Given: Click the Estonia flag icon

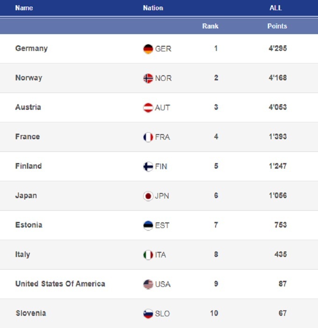Looking at the screenshot, I should pos(148,226).
